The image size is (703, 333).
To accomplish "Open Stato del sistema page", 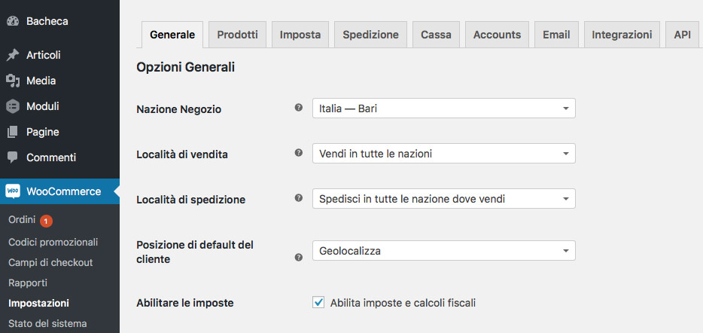I will 47,323.
